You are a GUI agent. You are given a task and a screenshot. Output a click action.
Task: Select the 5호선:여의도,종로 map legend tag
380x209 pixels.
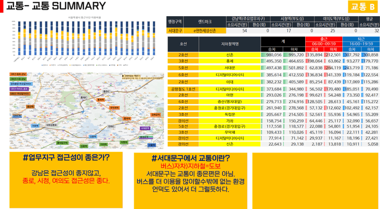coord(19,89)
